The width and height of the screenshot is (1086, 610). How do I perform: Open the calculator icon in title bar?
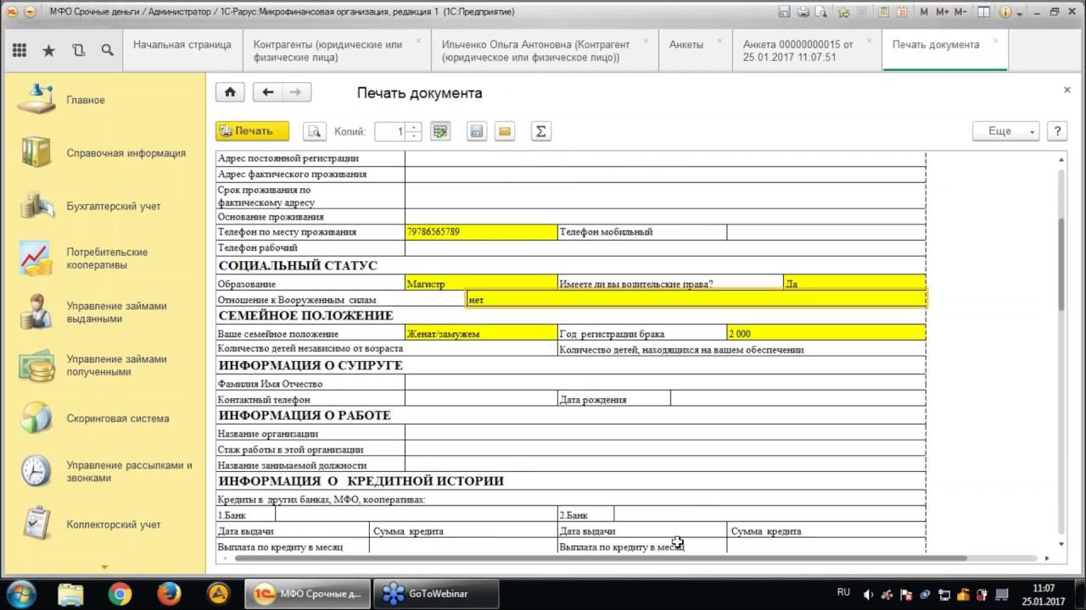pos(883,12)
